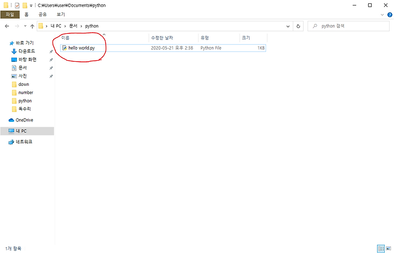Image resolution: width=394 pixels, height=253 pixels.
Task: Sort by 이름 column header
Action: 105,38
